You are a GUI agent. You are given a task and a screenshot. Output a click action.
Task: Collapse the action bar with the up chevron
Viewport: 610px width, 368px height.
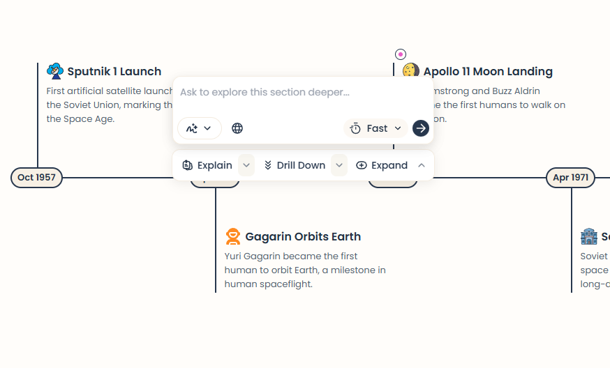422,165
